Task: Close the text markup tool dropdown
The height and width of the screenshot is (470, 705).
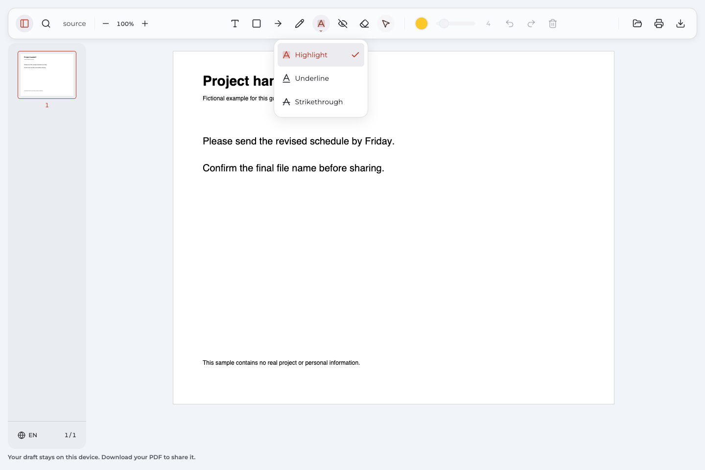Action: [x=321, y=23]
